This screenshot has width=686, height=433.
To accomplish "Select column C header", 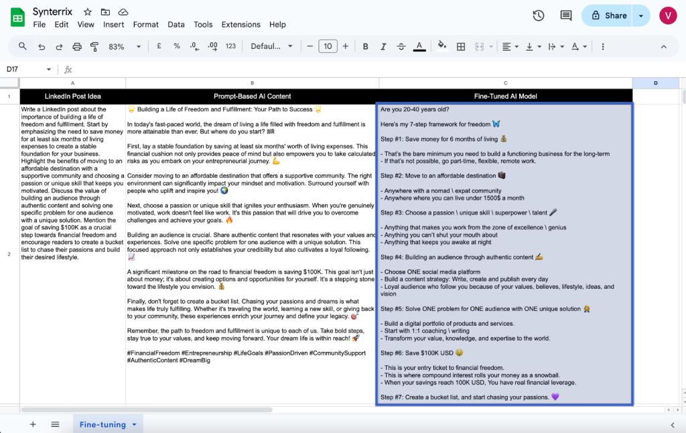I will pyautogui.click(x=505, y=82).
